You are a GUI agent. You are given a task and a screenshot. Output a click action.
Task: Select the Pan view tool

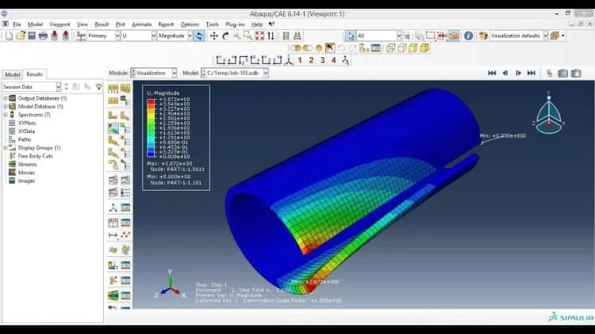click(x=214, y=36)
